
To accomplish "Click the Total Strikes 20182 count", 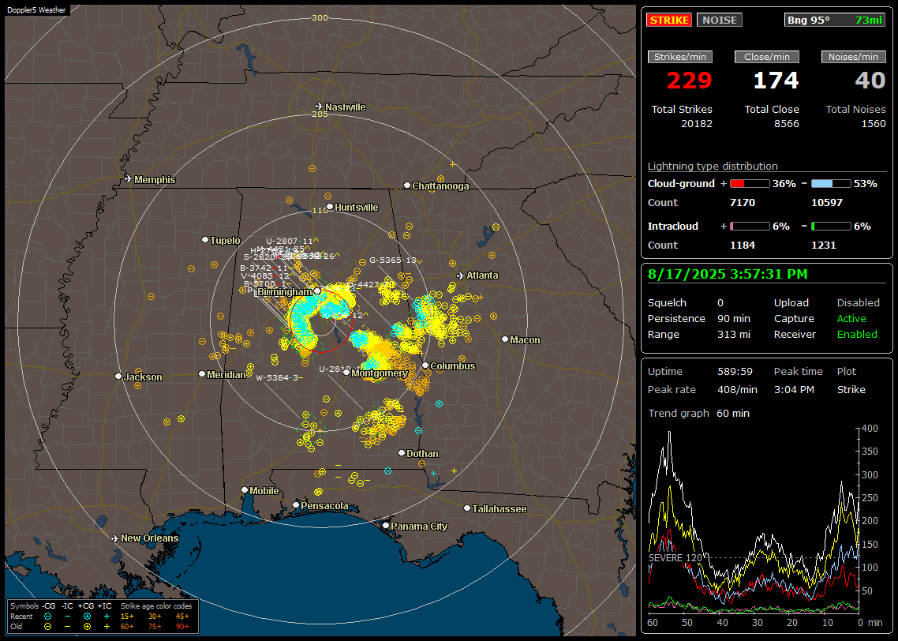I will click(x=697, y=124).
